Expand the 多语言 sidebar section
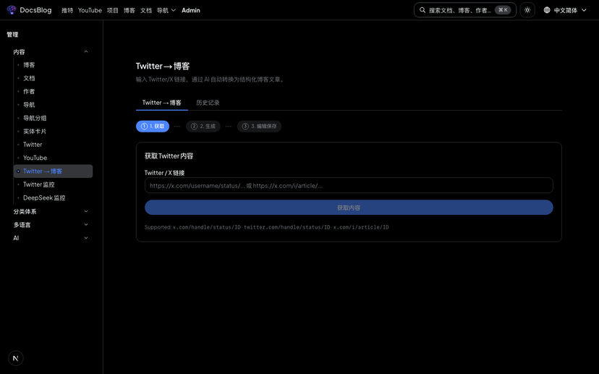Image resolution: width=599 pixels, height=374 pixels. pos(51,225)
